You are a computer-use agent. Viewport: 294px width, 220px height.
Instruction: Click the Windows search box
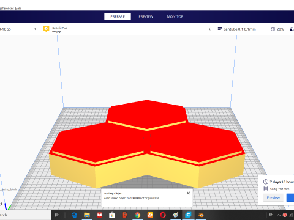(x=24, y=215)
